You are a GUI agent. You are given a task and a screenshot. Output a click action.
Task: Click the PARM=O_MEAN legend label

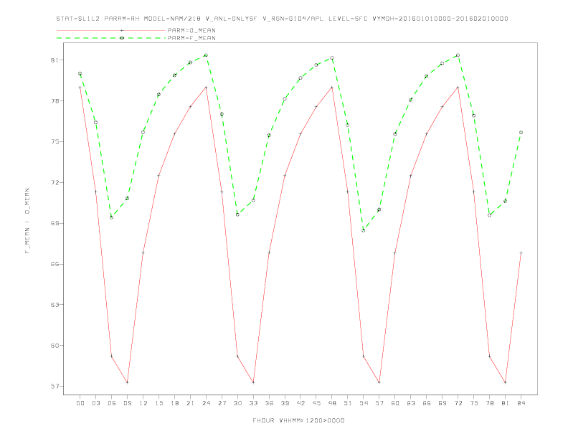[191, 30]
